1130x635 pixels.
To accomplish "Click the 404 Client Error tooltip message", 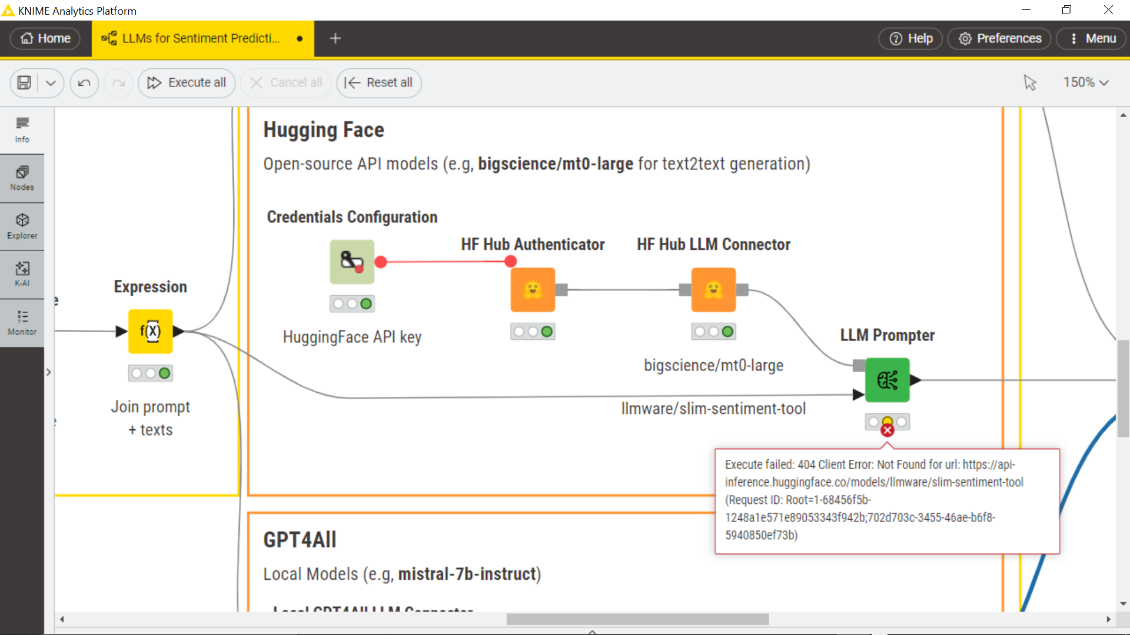I will 887,500.
